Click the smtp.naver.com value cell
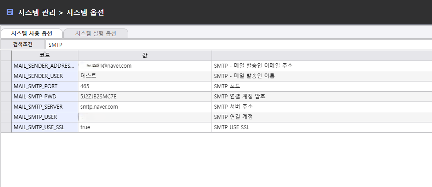The height and width of the screenshot is (187, 432). [145, 106]
